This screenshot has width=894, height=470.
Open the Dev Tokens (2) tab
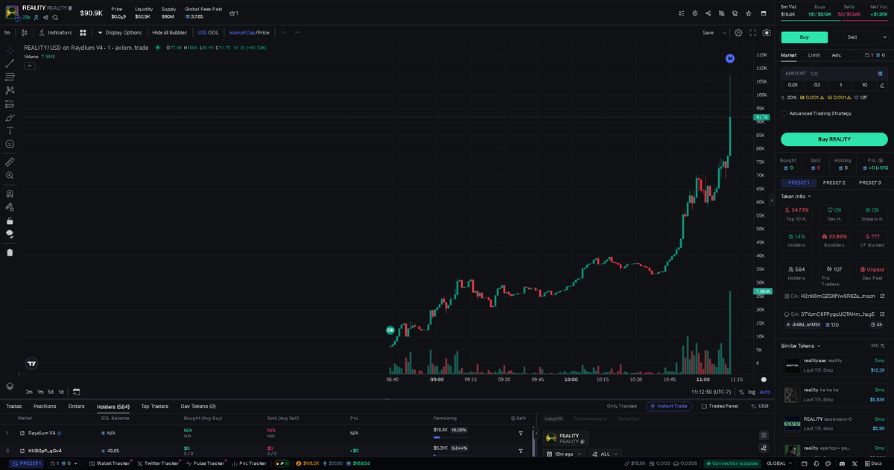click(198, 406)
